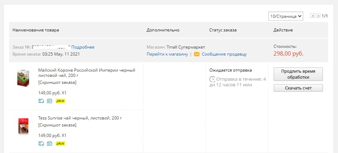Click the Статус заказа column header
The height and width of the screenshot is (153, 338).
coord(223,30)
